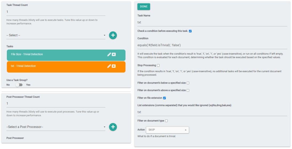Delete the txt - Trivial Detection task
The image size is (292, 149).
pyautogui.click(x=114, y=66)
